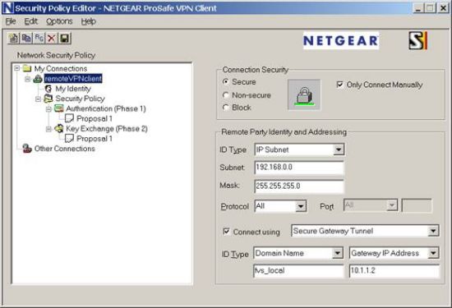452x308 pixels.
Task: Collapse the My Connections tree node
Action: tap(17, 68)
